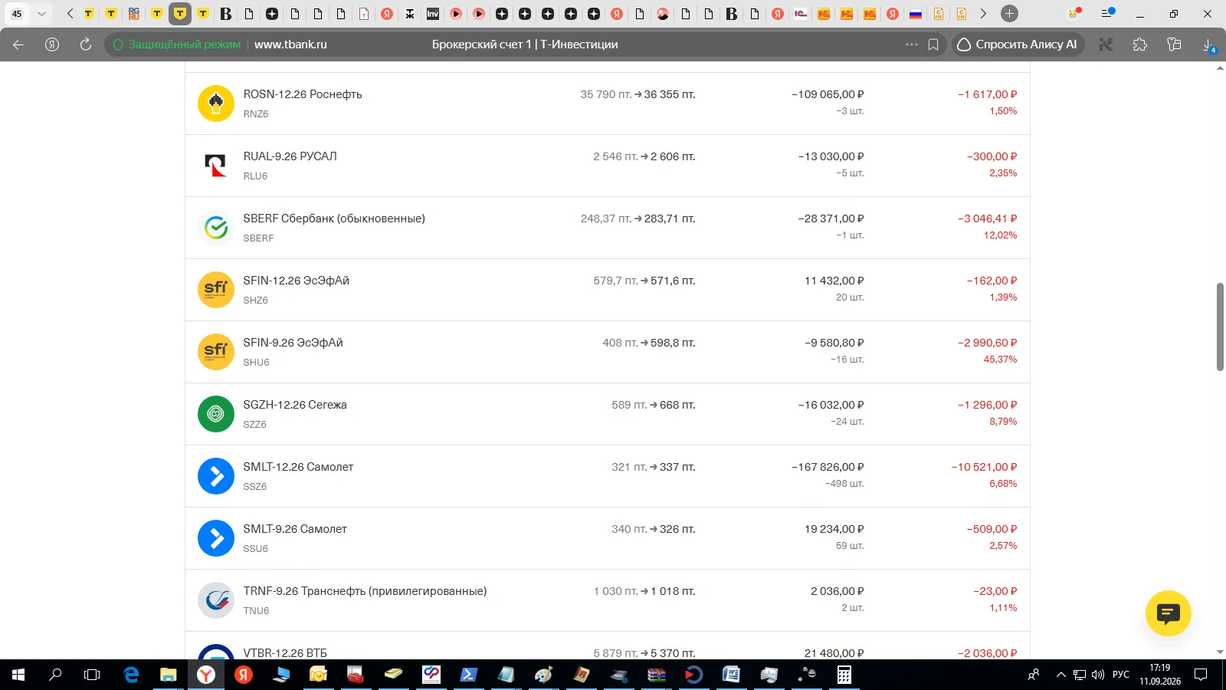Click the 45,37% loss percentage
Image resolution: width=1226 pixels, height=690 pixels.
(1000, 360)
